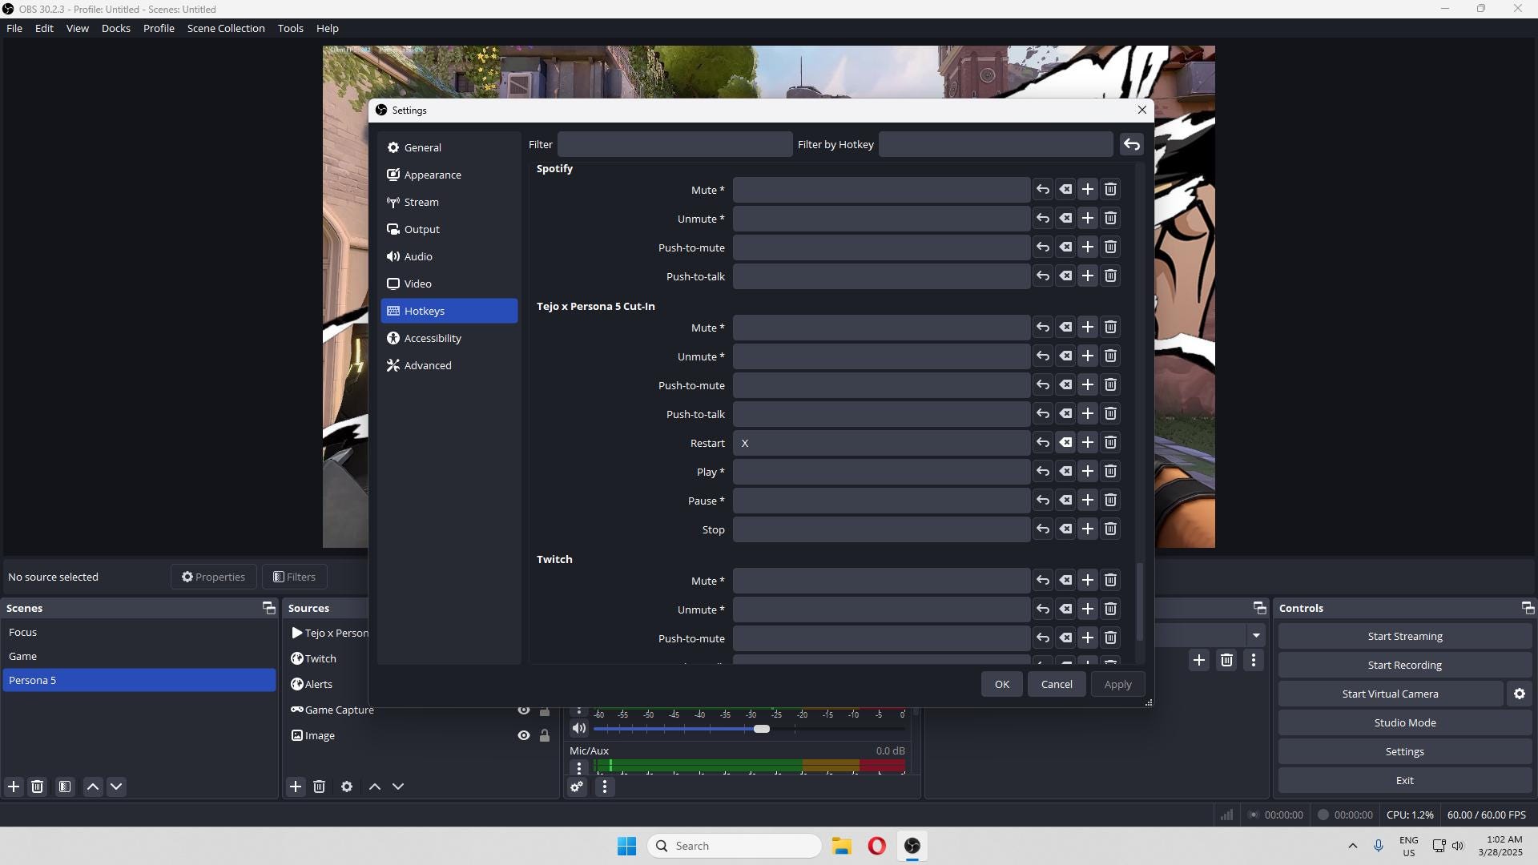Viewport: 1538px width, 865px height.
Task: Open the Mic/Aux options kebab menu
Action: [578, 767]
